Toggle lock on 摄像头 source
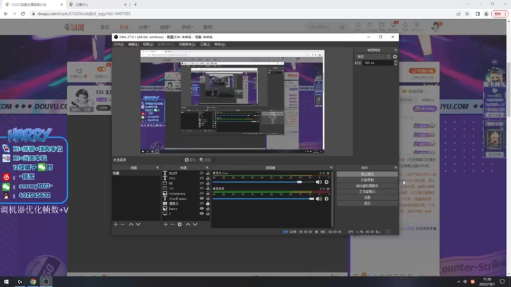Image resolution: width=511 pixels, height=287 pixels. click(x=208, y=203)
